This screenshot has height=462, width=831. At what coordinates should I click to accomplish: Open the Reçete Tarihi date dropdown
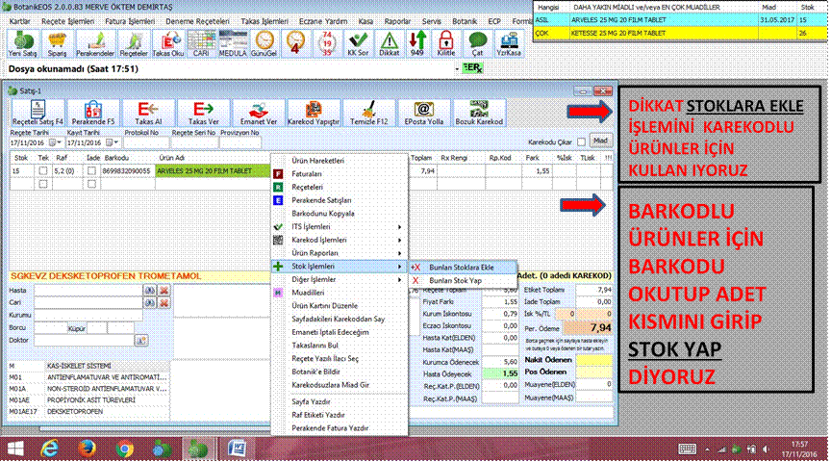(56, 142)
